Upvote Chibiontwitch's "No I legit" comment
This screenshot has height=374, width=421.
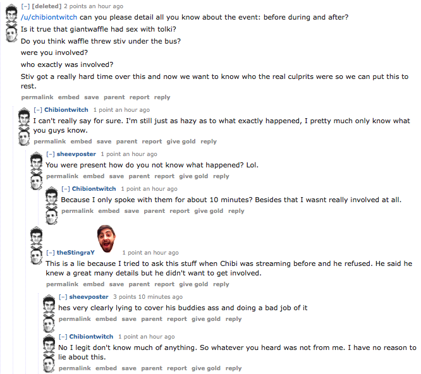(x=49, y=345)
